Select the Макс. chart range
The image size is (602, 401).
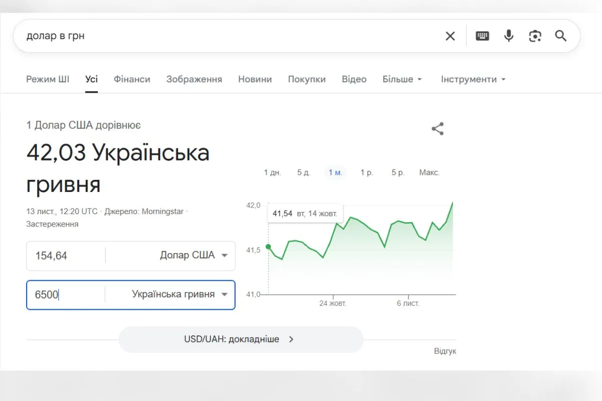(x=429, y=172)
